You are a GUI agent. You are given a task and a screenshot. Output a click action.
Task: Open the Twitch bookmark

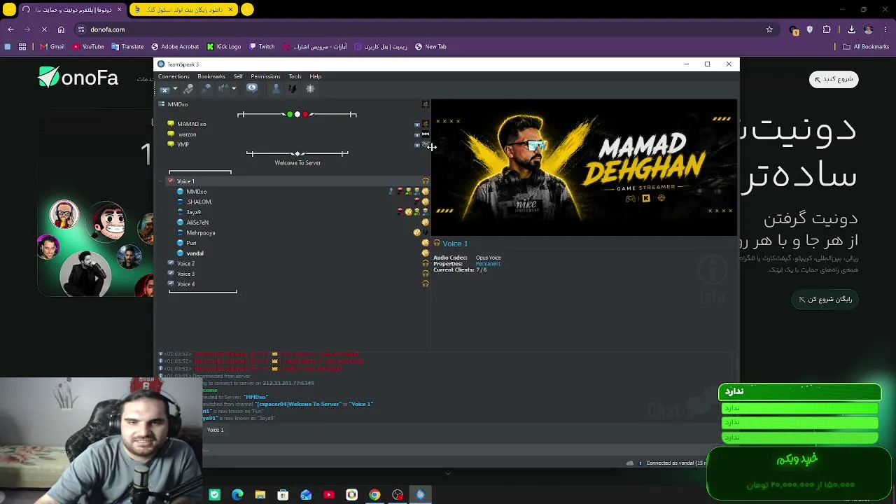click(x=262, y=47)
